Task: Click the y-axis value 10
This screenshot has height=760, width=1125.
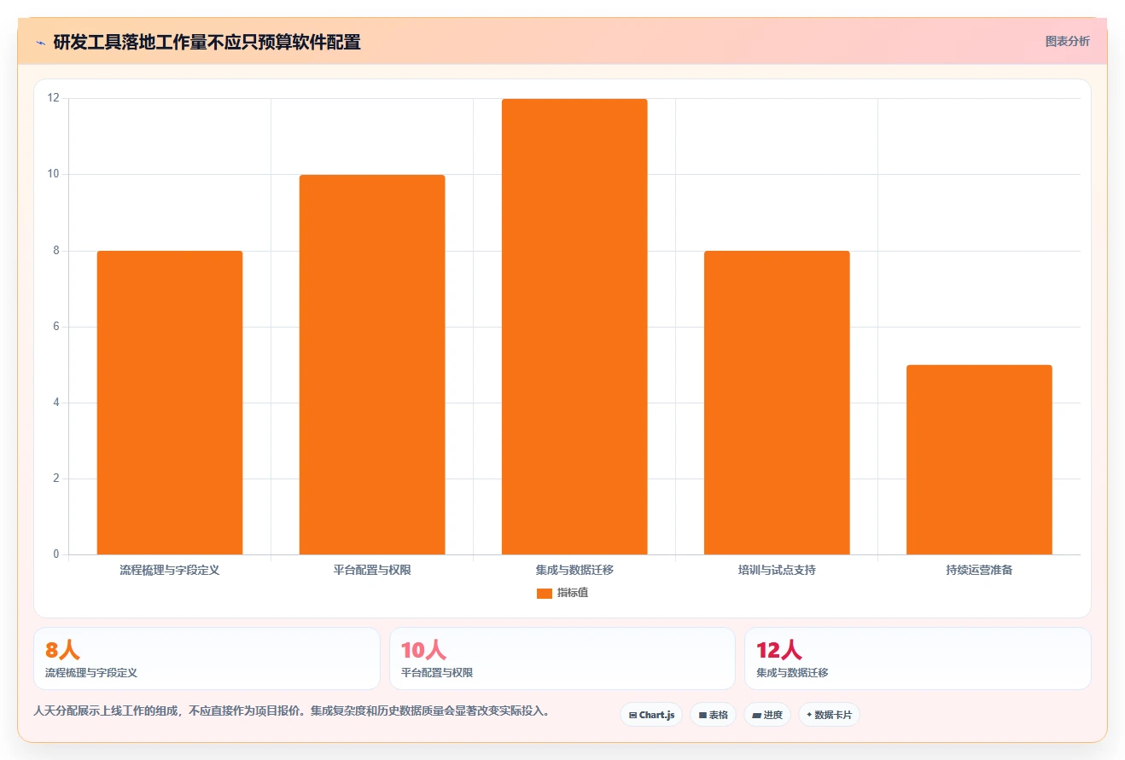Action: pyautogui.click(x=54, y=174)
